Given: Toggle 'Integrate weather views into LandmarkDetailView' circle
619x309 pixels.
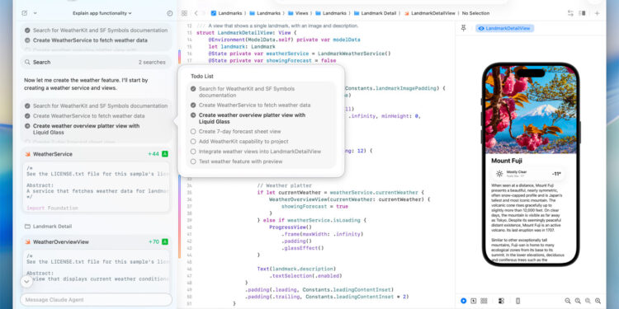Looking at the screenshot, I should pos(193,152).
